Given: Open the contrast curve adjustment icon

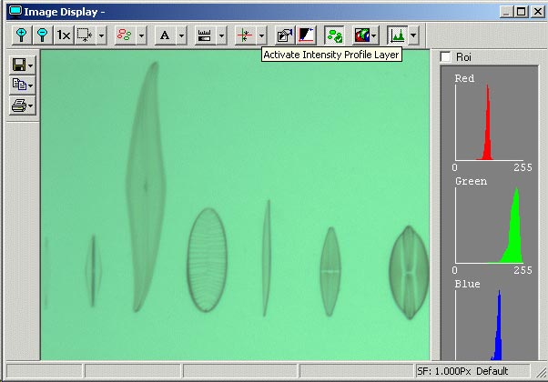Looking at the screenshot, I should pos(307,35).
